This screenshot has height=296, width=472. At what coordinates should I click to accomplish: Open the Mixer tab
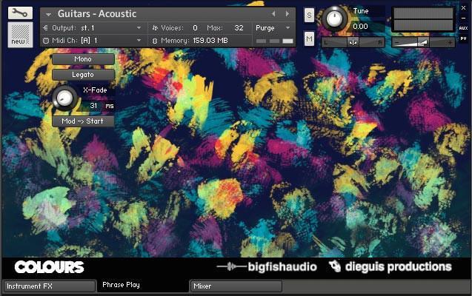point(235,286)
